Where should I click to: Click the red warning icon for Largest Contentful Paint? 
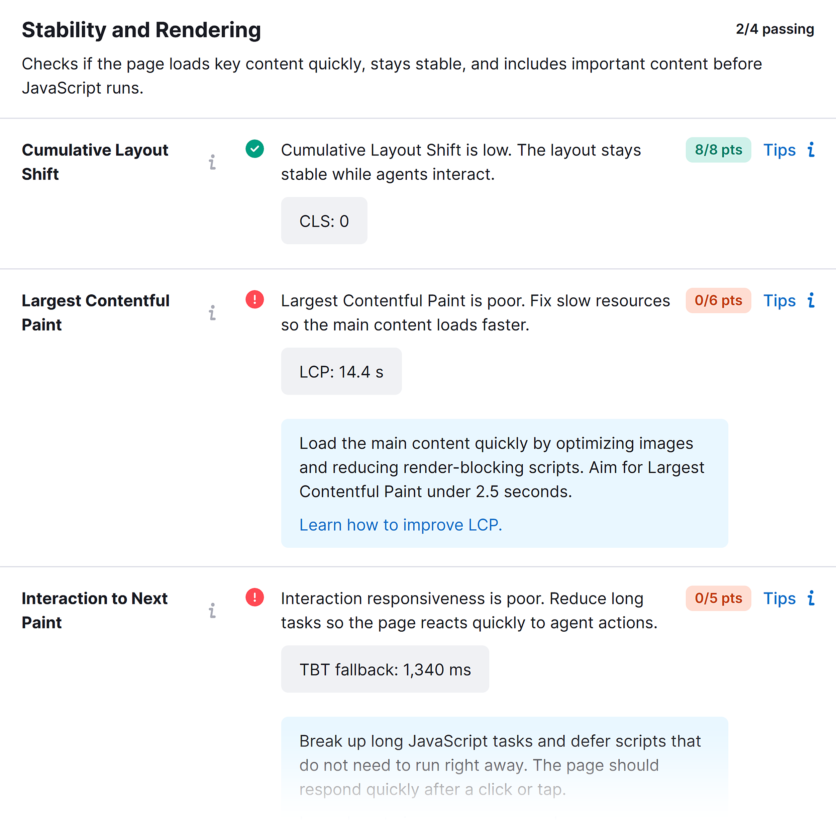coord(255,299)
